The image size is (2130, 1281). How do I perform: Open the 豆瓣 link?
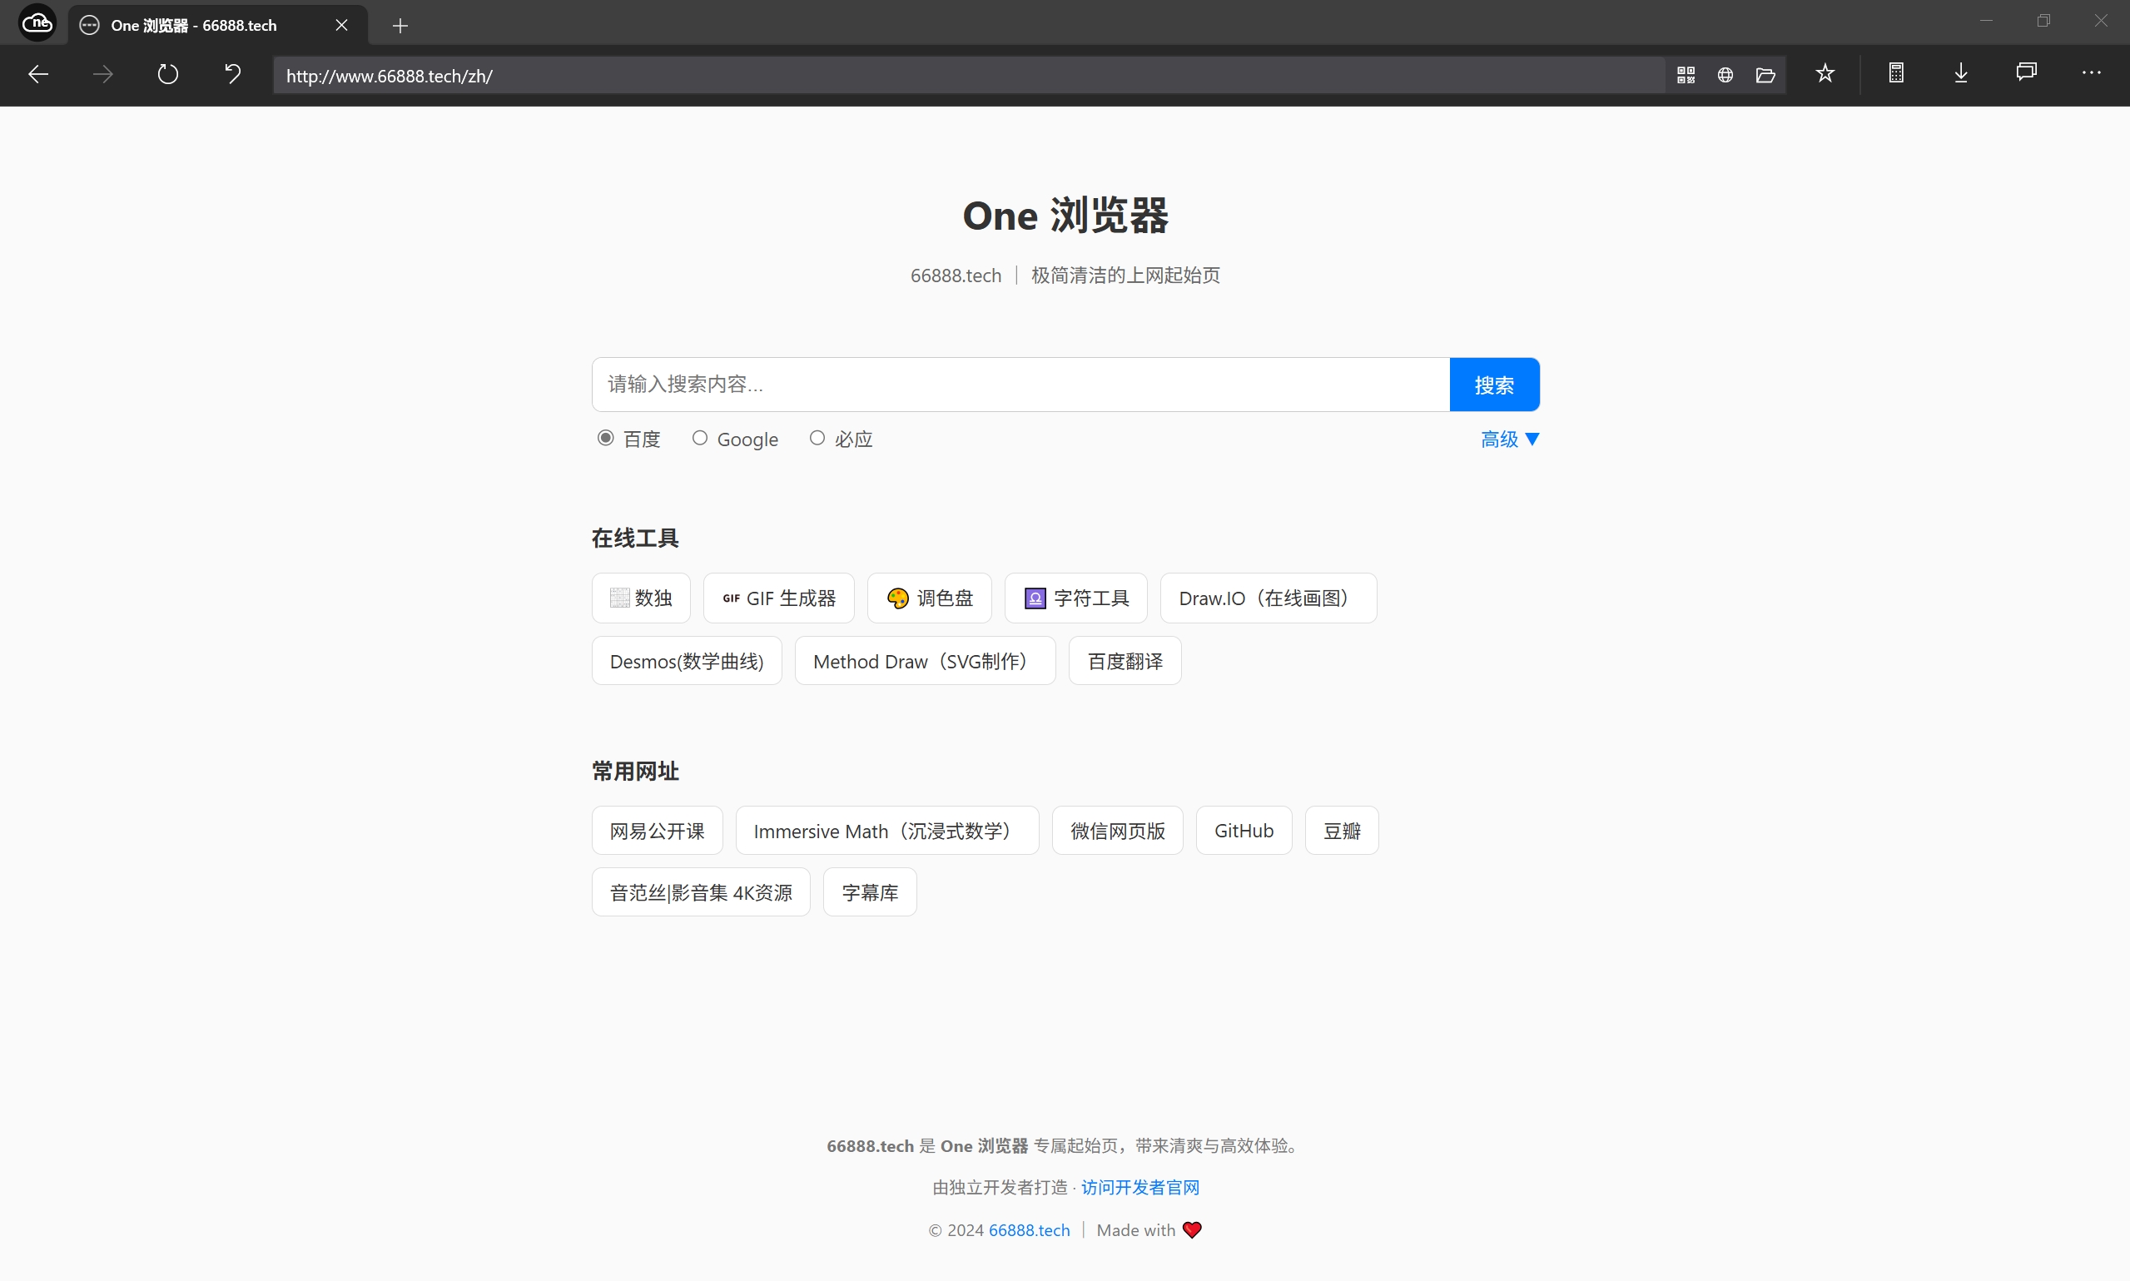coord(1342,831)
